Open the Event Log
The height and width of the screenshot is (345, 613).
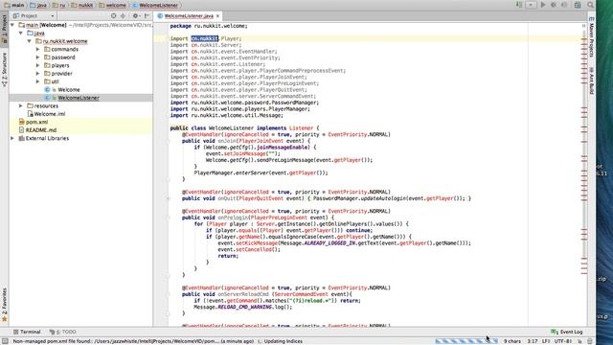tap(567, 332)
